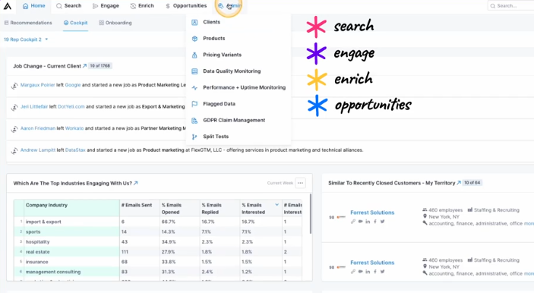
Task: Open the Google company link
Action: (x=73, y=85)
